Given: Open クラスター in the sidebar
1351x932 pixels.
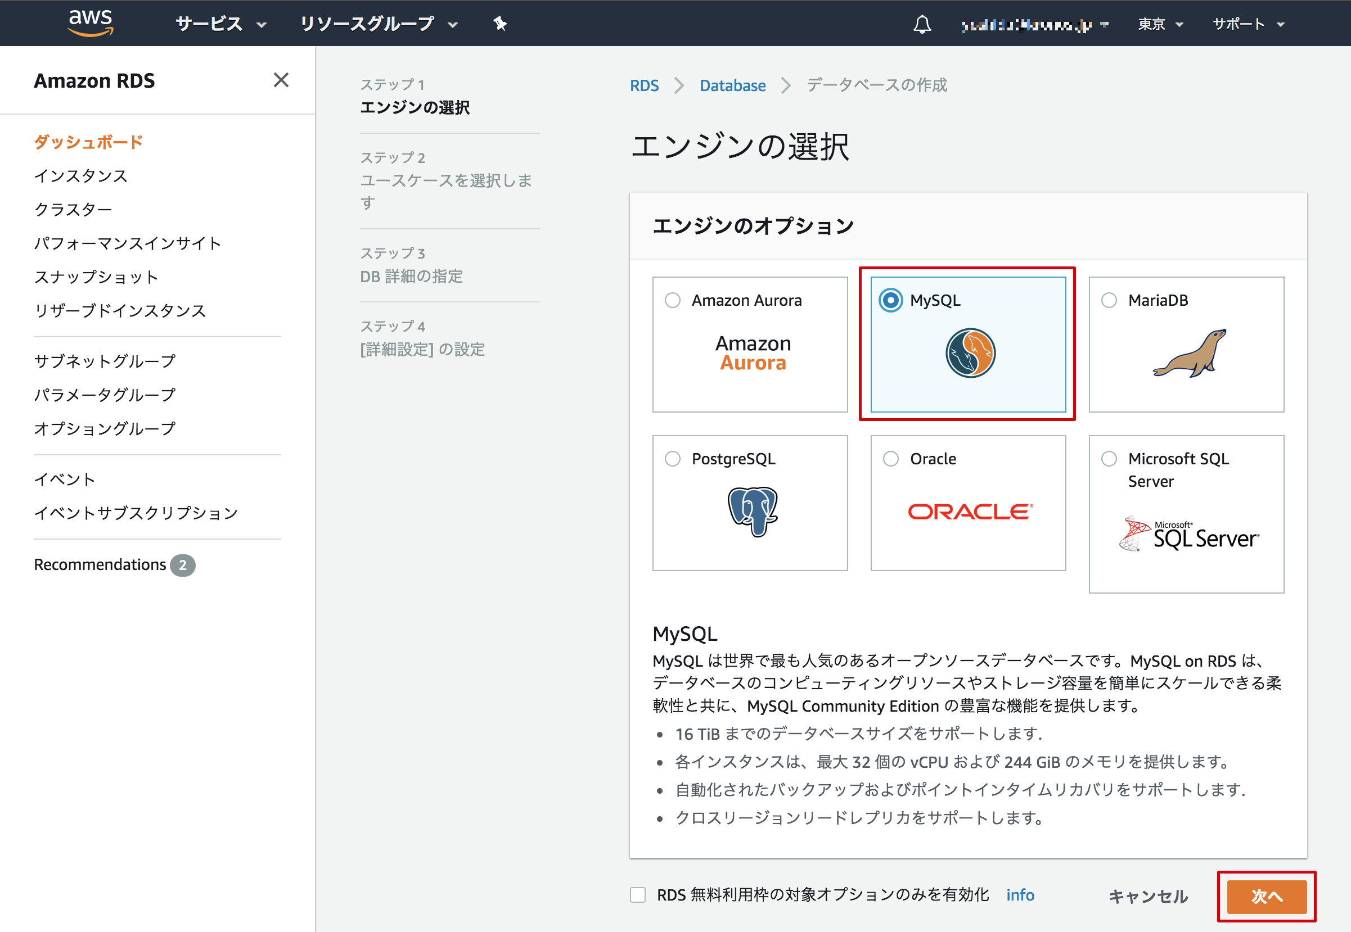Looking at the screenshot, I should pos(73,209).
